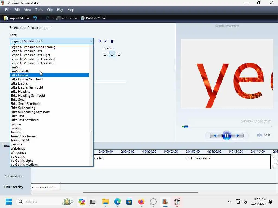The image size is (278, 208).
Task: Undo the last action
Action: (x=35, y=18)
